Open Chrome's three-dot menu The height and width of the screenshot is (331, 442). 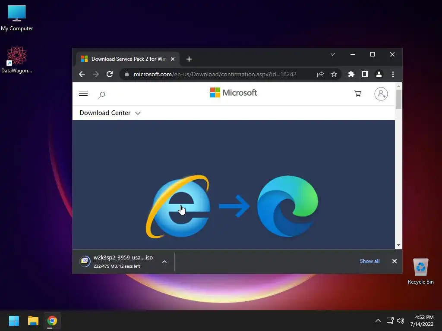(x=393, y=74)
